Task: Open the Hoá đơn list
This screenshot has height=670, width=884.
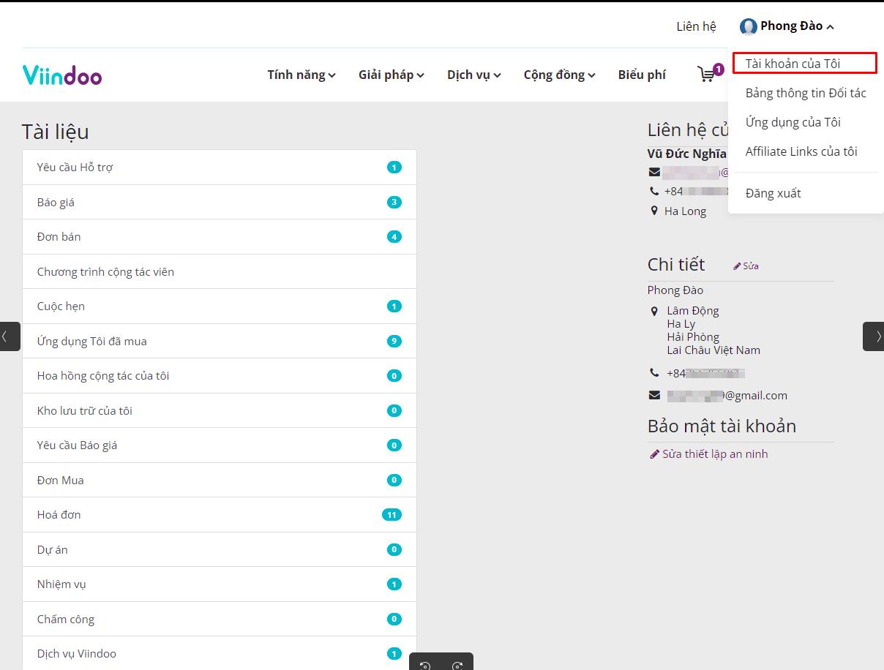Action: coord(220,515)
